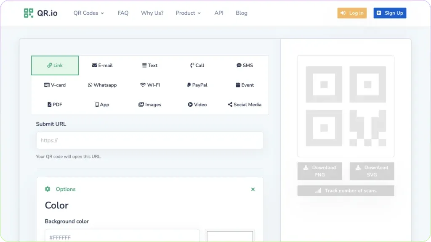The height and width of the screenshot is (242, 431).
Task: Open the Product dropdown menu
Action: click(x=188, y=13)
